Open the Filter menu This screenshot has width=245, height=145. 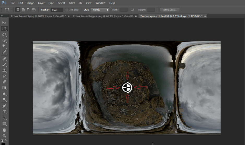pos(72,3)
